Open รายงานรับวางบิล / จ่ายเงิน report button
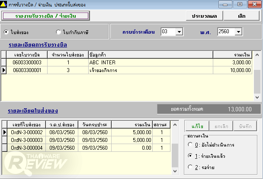This screenshot has height=179, width=263. [45, 16]
